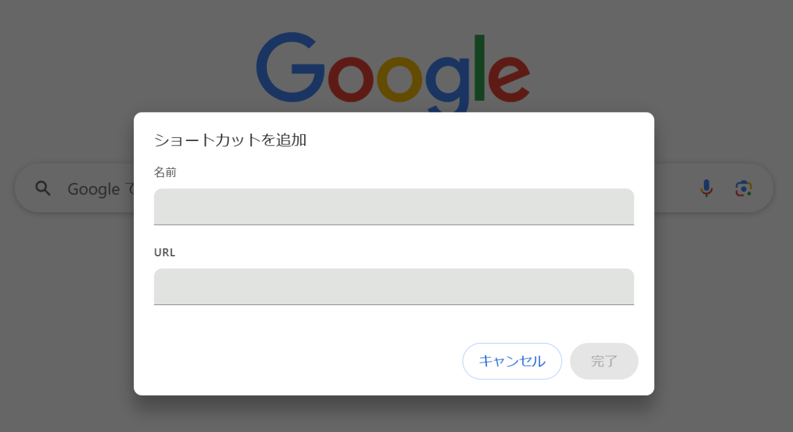Click the first red o in logo

tap(351, 79)
